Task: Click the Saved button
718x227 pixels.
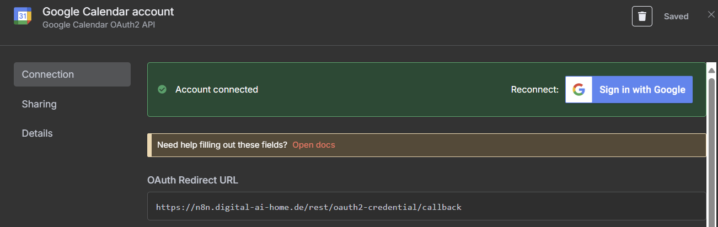Action: [x=676, y=17]
